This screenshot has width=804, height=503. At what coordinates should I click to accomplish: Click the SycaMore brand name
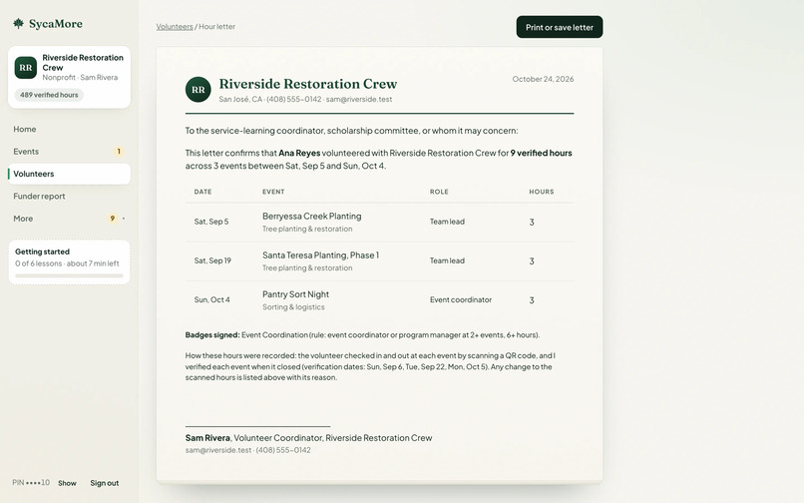pyautogui.click(x=56, y=24)
